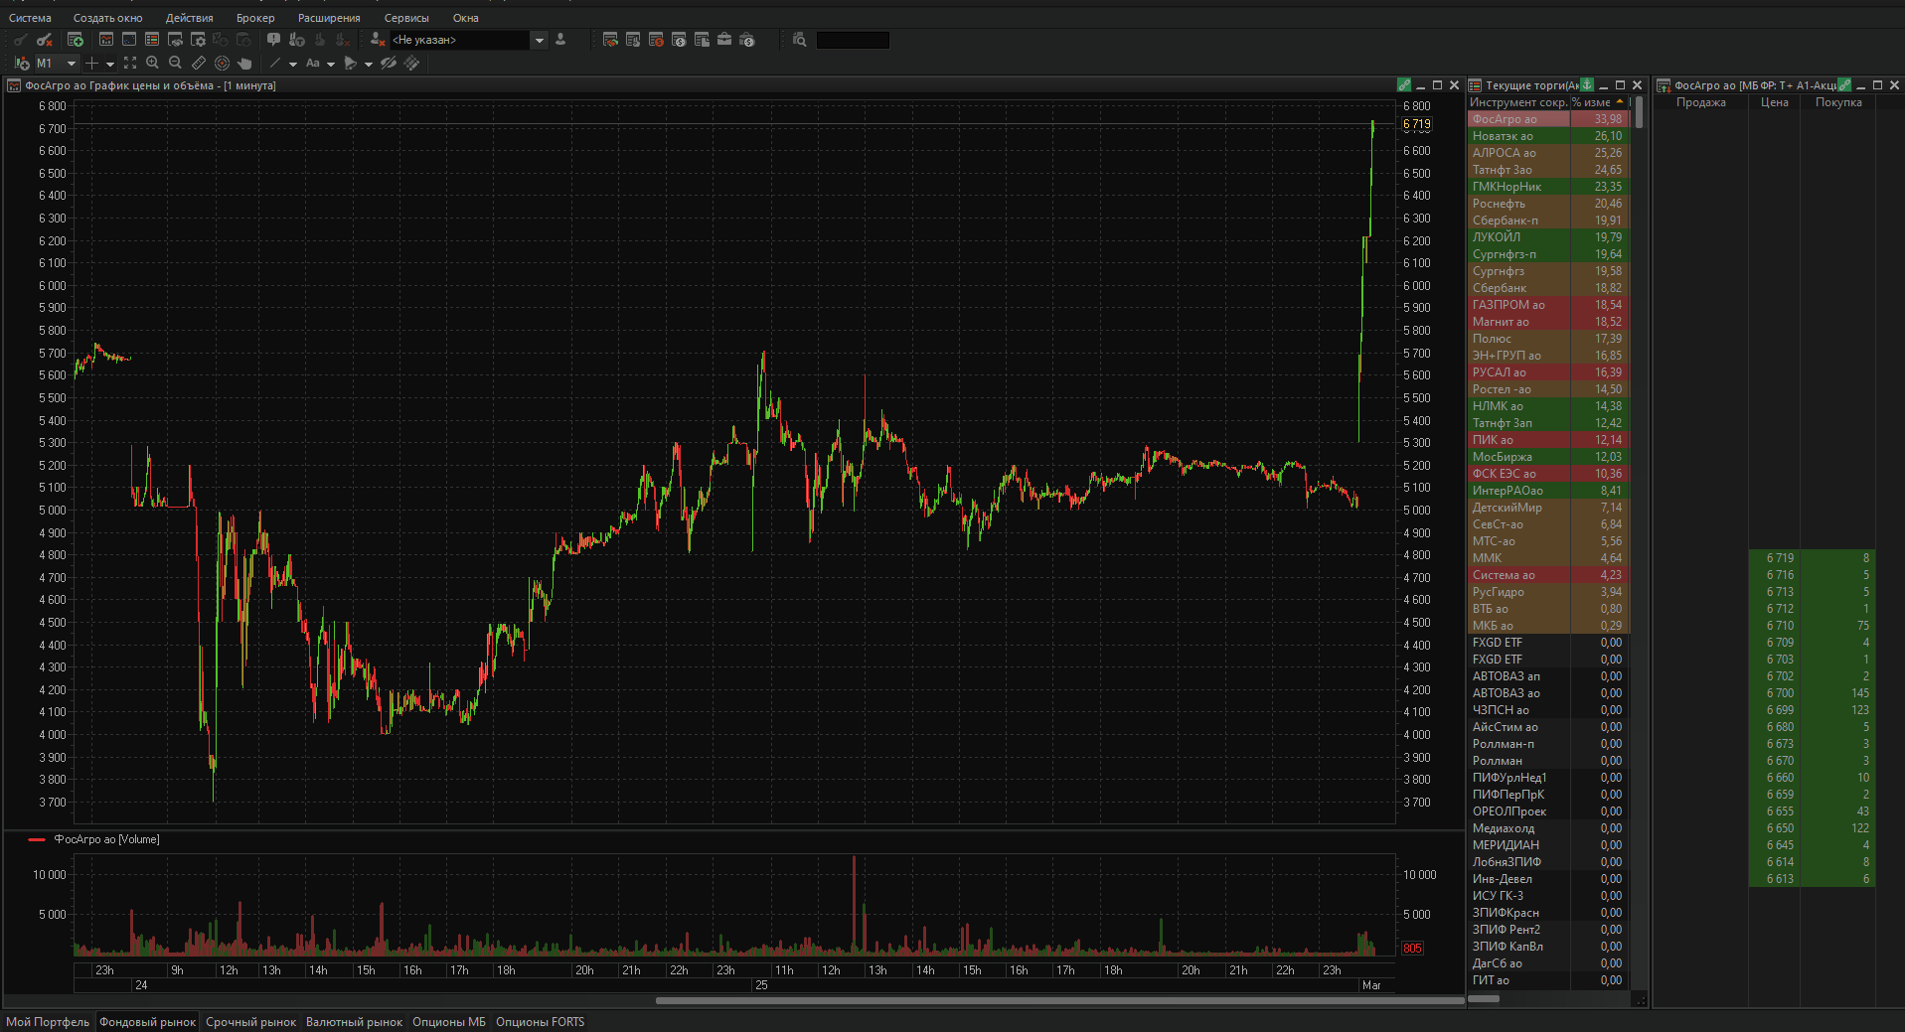Click the client person icon
Image resolution: width=1905 pixels, height=1032 pixels.
tap(560, 40)
